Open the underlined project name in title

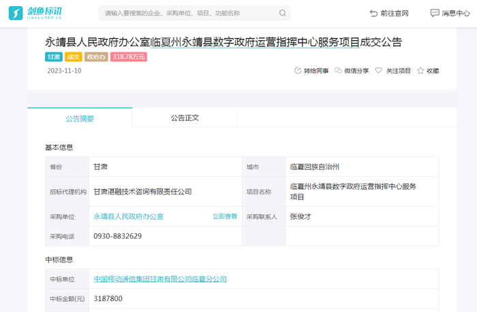(x=255, y=42)
